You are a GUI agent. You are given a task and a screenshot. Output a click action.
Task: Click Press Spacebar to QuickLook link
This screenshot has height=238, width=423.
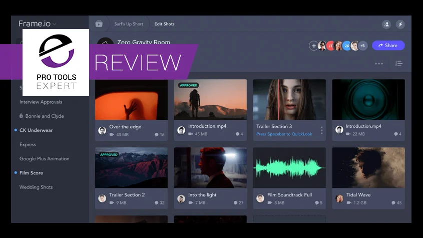(x=284, y=134)
